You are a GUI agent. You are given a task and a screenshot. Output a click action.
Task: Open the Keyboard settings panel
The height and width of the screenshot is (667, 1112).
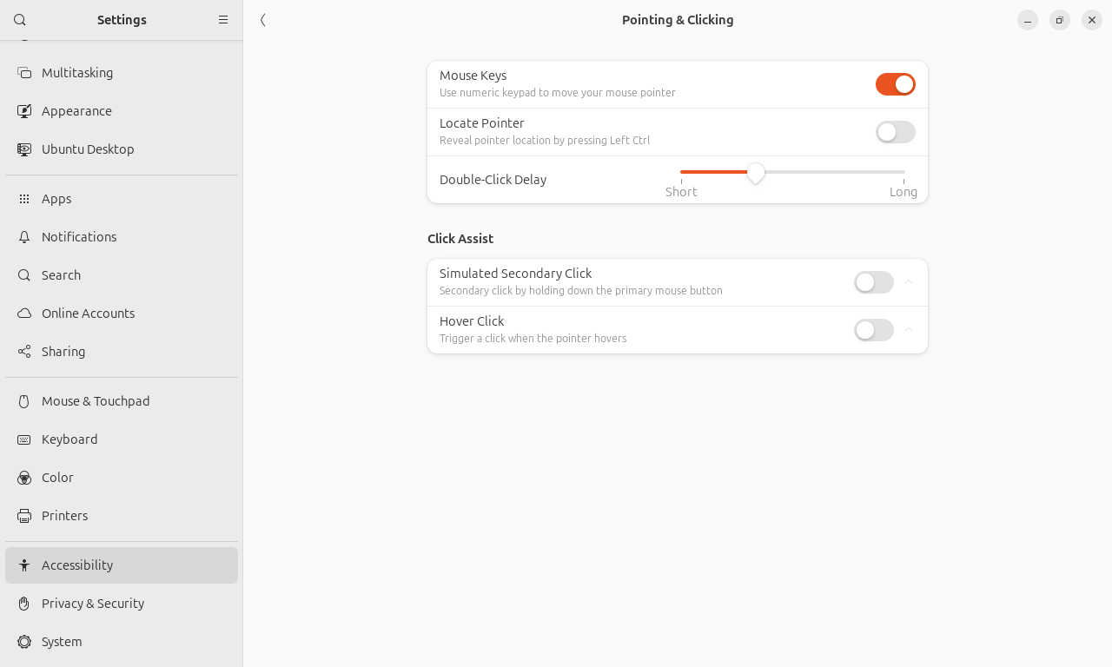click(69, 439)
